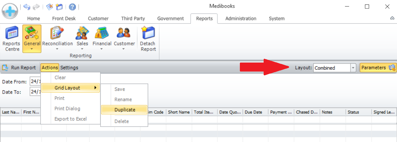This screenshot has height=142, width=397.
Task: Open the Settings menu button
Action: (x=69, y=68)
